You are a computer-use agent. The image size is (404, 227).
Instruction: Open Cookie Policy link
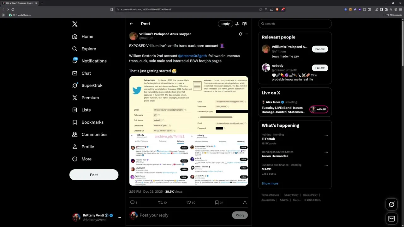pos(310,195)
